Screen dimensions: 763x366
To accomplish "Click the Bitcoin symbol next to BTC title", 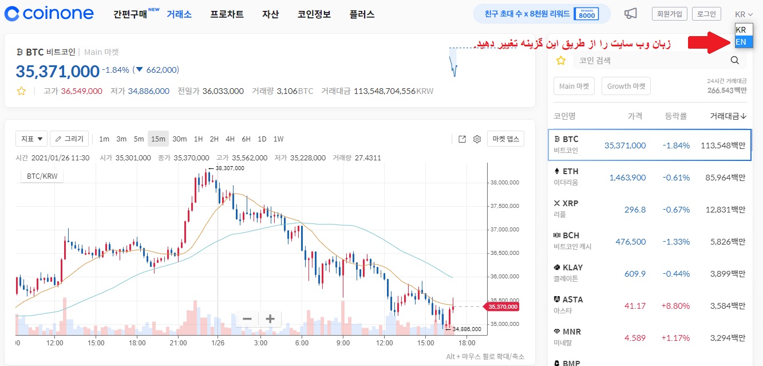I will (19, 52).
